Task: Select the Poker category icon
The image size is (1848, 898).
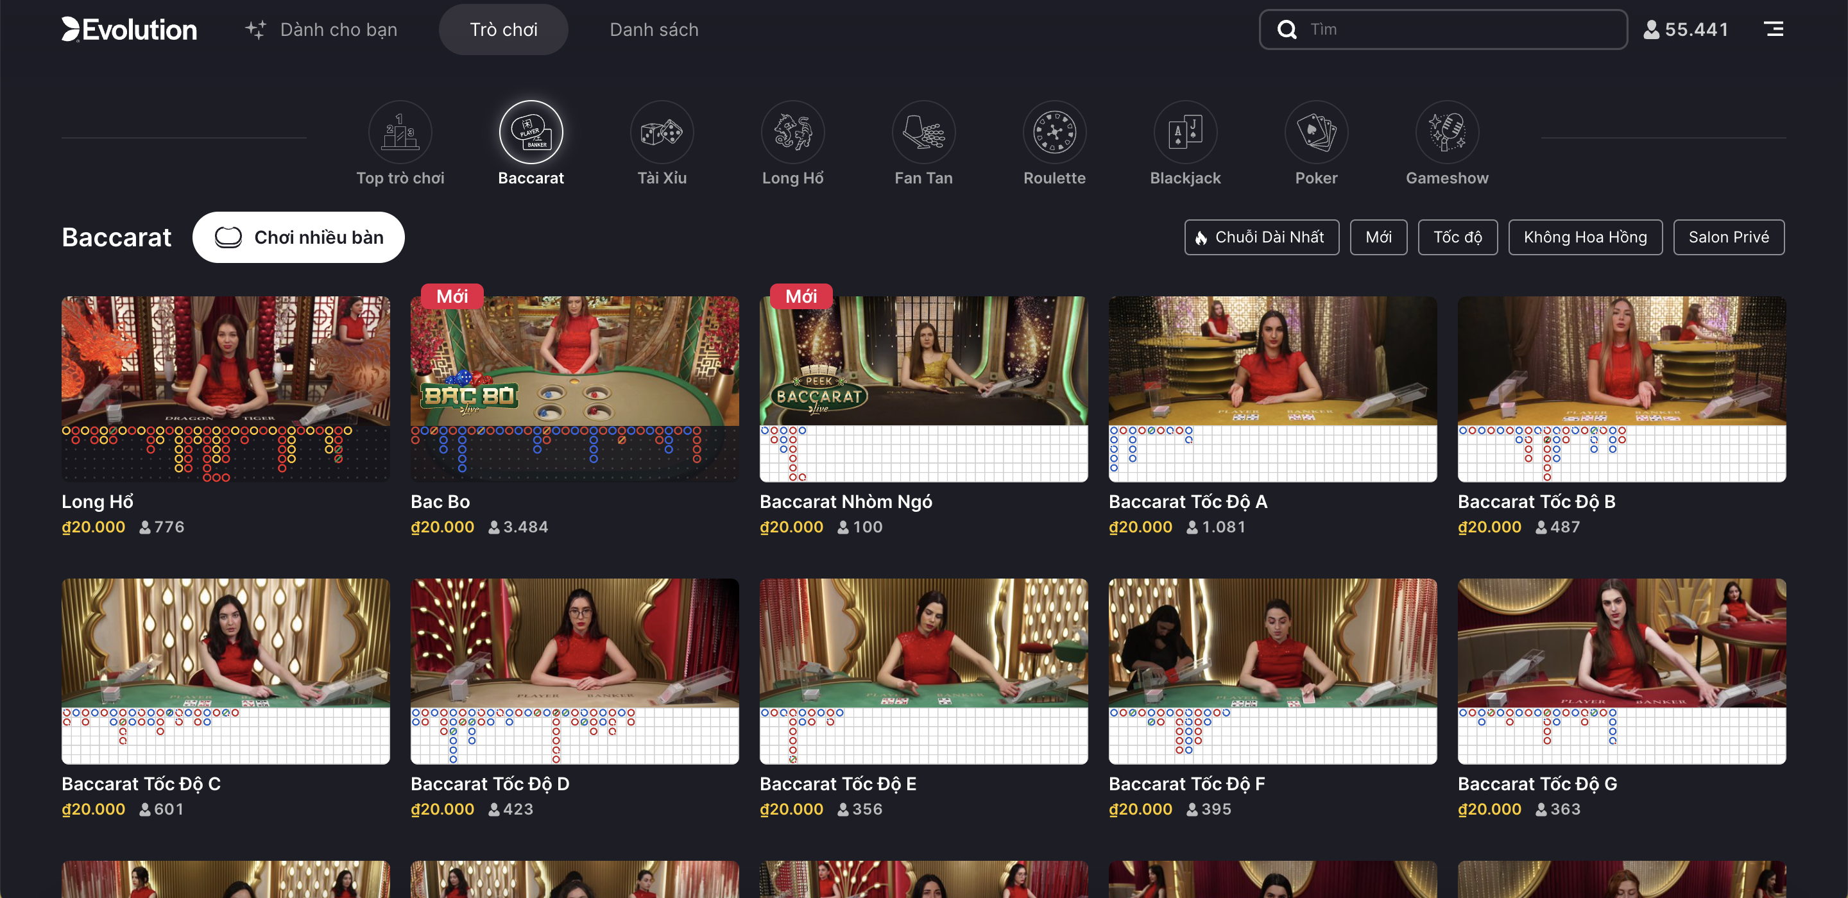Action: [x=1317, y=132]
